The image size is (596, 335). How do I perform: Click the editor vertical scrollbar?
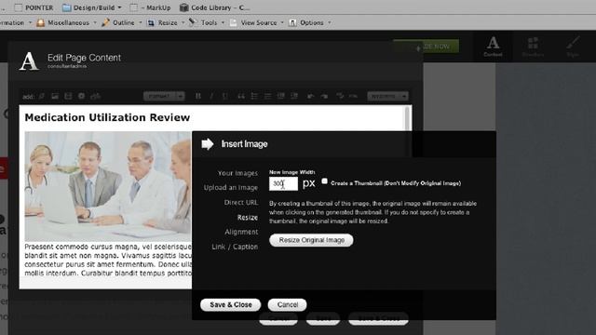pos(407,118)
